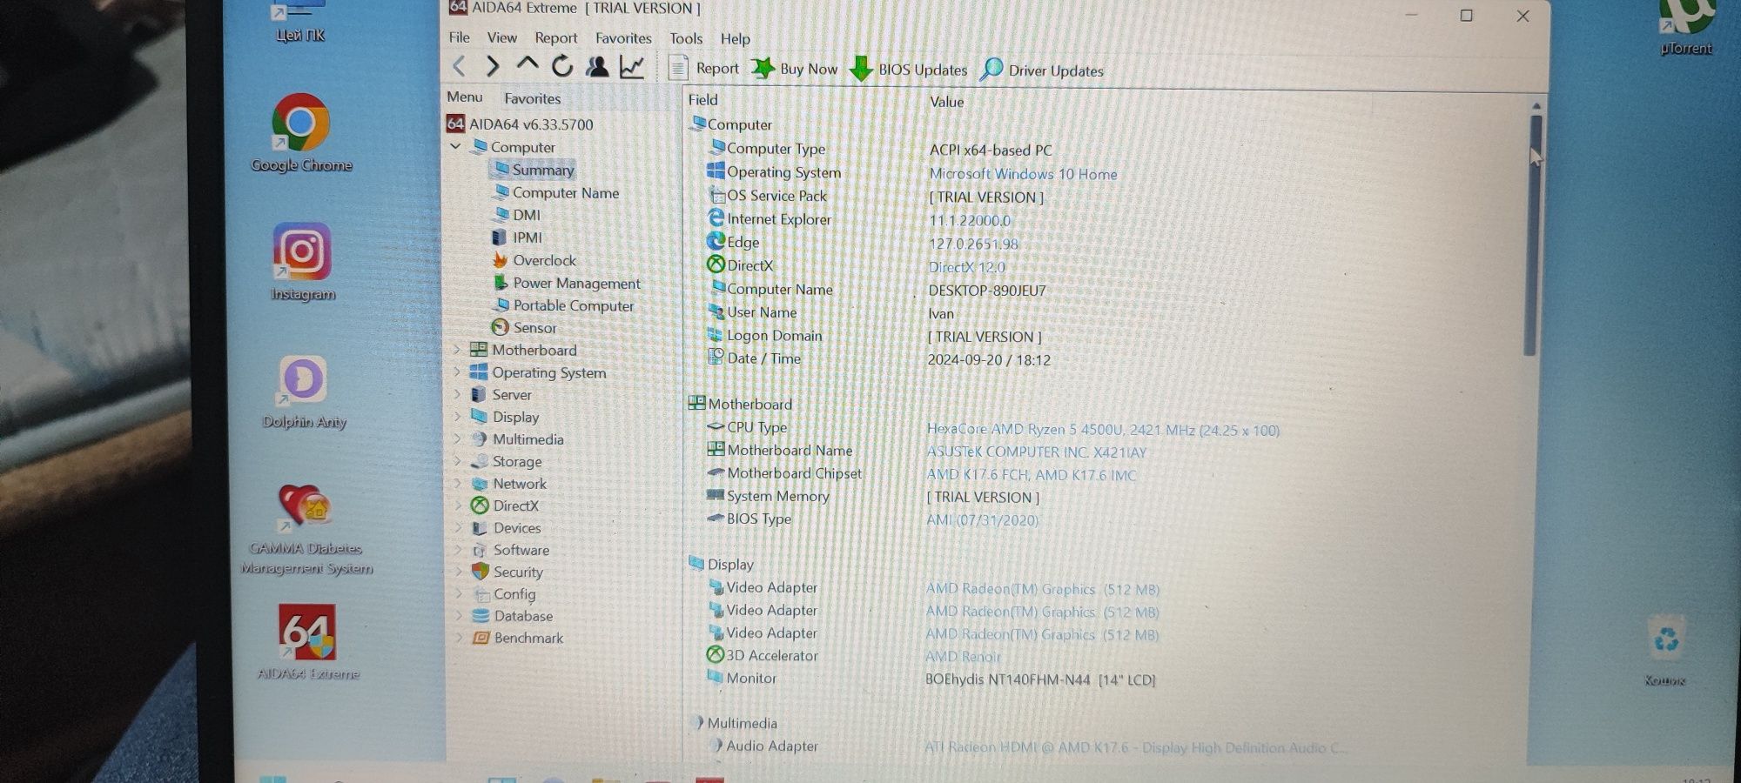
Task: Go back with the toolbar back arrow
Action: coord(459,66)
